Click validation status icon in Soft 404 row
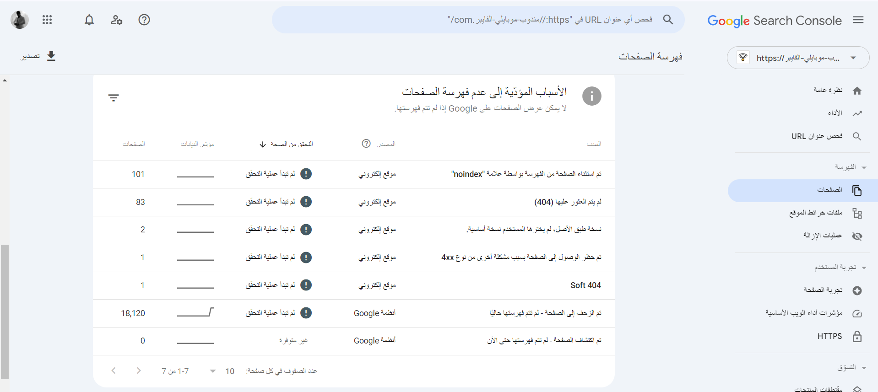Screen dimensions: 878x392 pyautogui.click(x=306, y=285)
